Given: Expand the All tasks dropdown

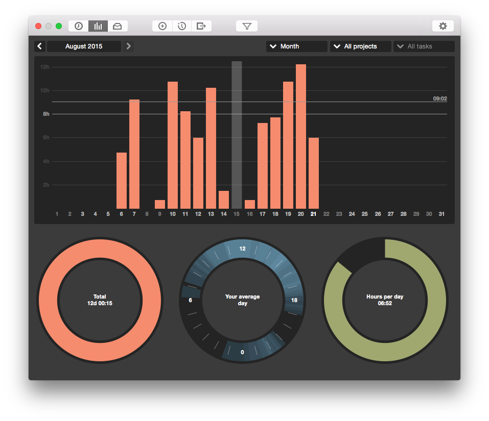Looking at the screenshot, I should [424, 46].
